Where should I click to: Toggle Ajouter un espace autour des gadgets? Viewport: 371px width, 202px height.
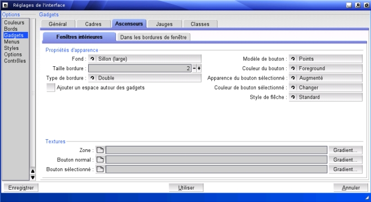pyautogui.click(x=51, y=88)
